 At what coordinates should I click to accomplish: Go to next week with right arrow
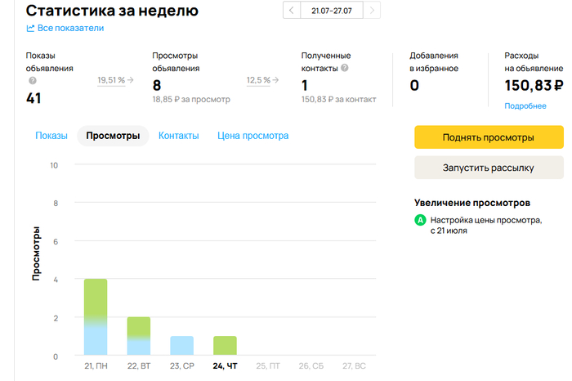click(373, 11)
